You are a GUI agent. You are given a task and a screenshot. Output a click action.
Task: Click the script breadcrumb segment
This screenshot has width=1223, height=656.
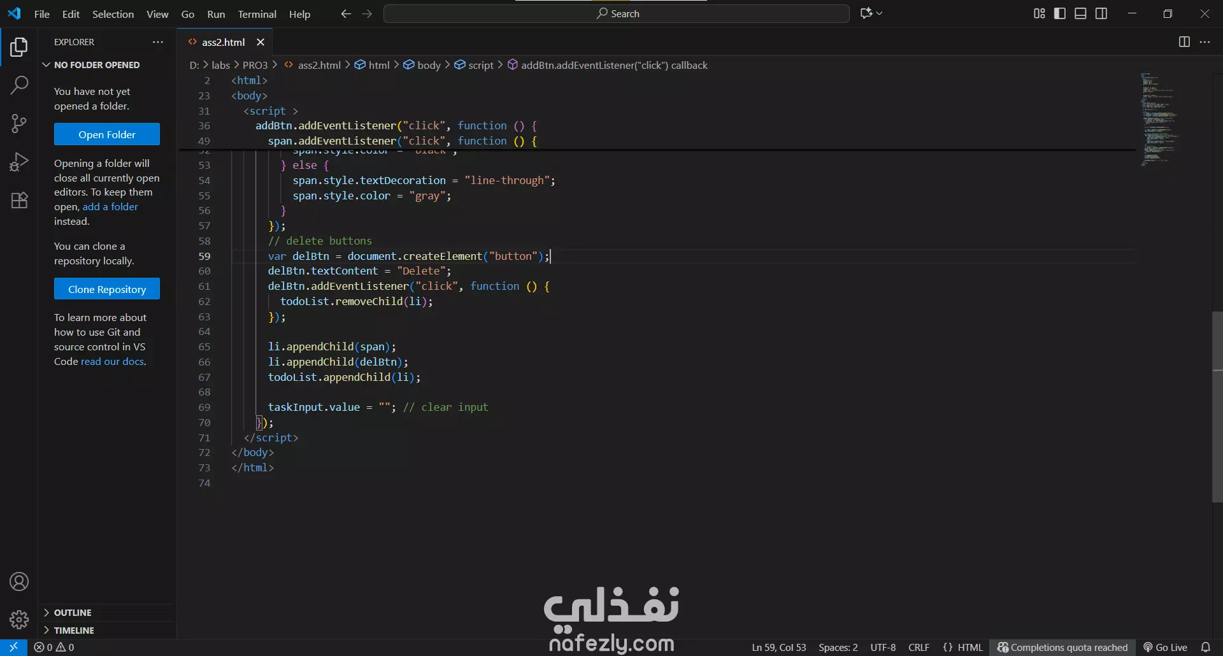[473, 65]
